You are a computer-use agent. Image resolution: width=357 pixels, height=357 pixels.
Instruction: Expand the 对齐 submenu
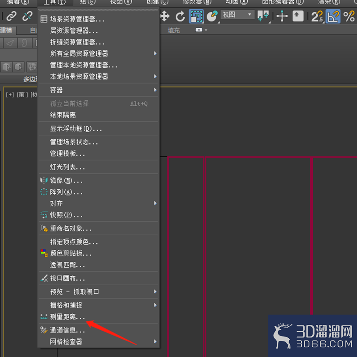(x=98, y=203)
